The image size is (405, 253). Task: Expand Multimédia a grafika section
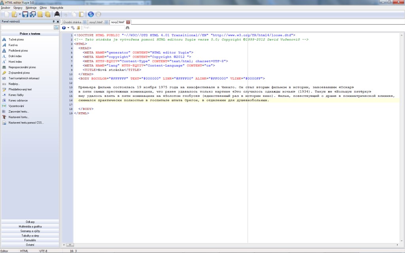pos(30,227)
